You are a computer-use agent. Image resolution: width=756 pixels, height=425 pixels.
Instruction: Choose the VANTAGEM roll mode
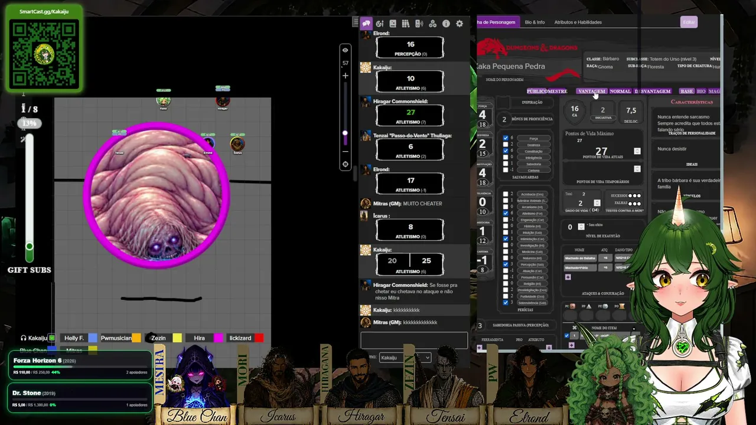click(591, 91)
